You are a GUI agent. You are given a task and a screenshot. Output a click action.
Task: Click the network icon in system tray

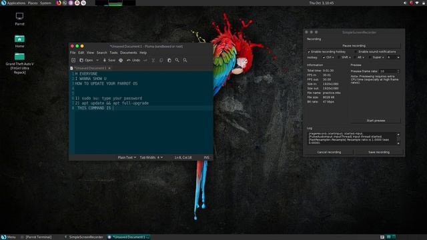pyautogui.click(x=417, y=3)
